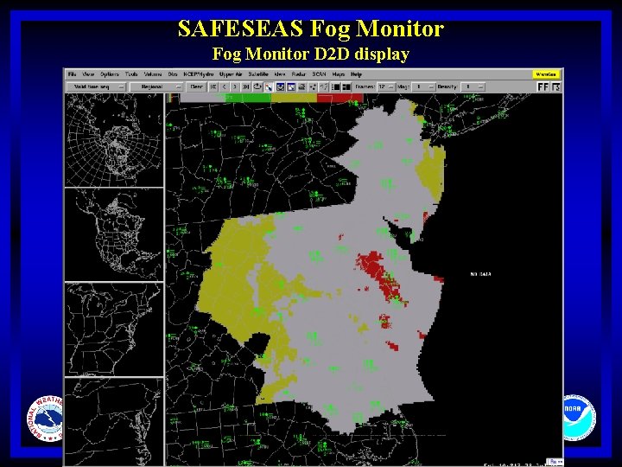
Task: Open the File menu
Action: (72, 74)
